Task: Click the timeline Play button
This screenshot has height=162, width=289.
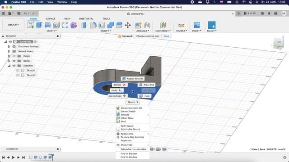Action: pos(13,157)
